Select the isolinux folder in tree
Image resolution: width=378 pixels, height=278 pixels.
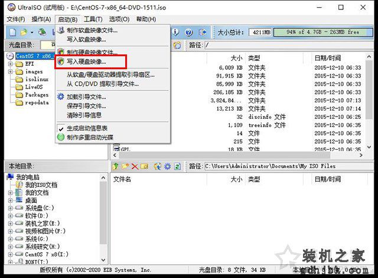click(37, 79)
